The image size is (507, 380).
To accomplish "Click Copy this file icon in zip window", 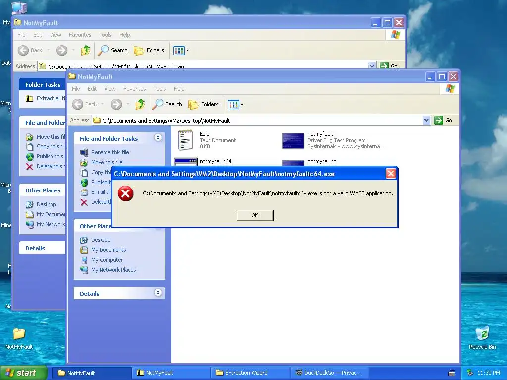I will click(x=29, y=146).
